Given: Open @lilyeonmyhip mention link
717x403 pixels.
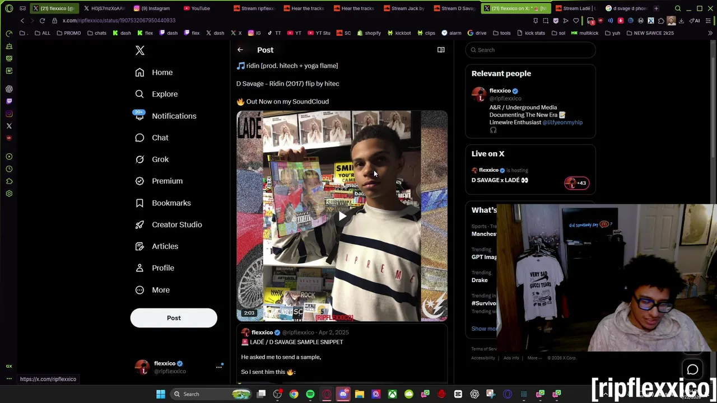Looking at the screenshot, I should [x=562, y=123].
